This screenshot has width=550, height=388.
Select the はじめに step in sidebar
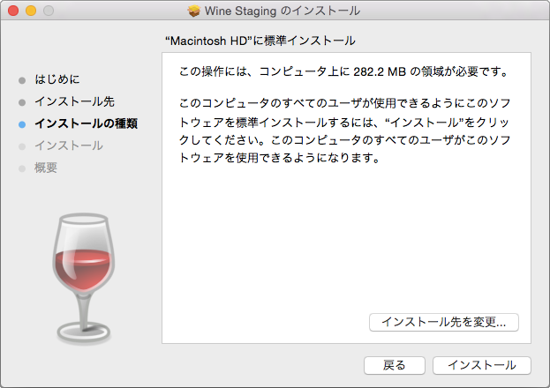57,79
